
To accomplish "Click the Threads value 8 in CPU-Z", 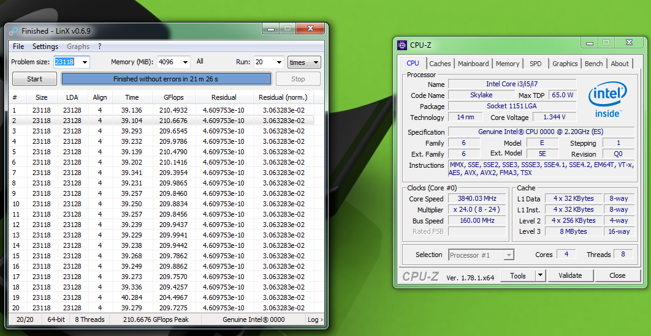I will pyautogui.click(x=623, y=255).
